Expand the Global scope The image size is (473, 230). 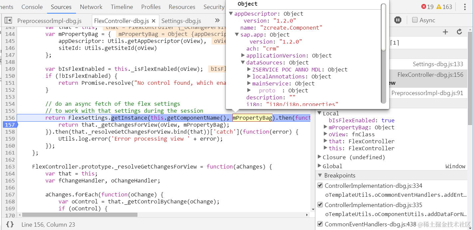(320, 166)
